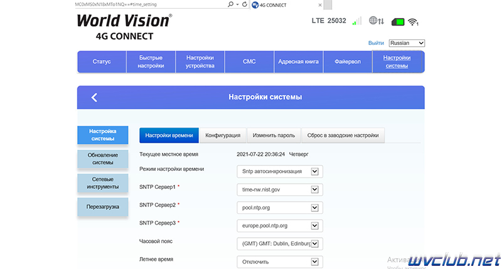Select the Настройки времени tab
This screenshot has height=269, width=502.
[169, 135]
